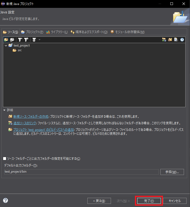This screenshot has width=190, height=207.
Task: Click the 追加ソースのリンク link
Action: point(25,123)
